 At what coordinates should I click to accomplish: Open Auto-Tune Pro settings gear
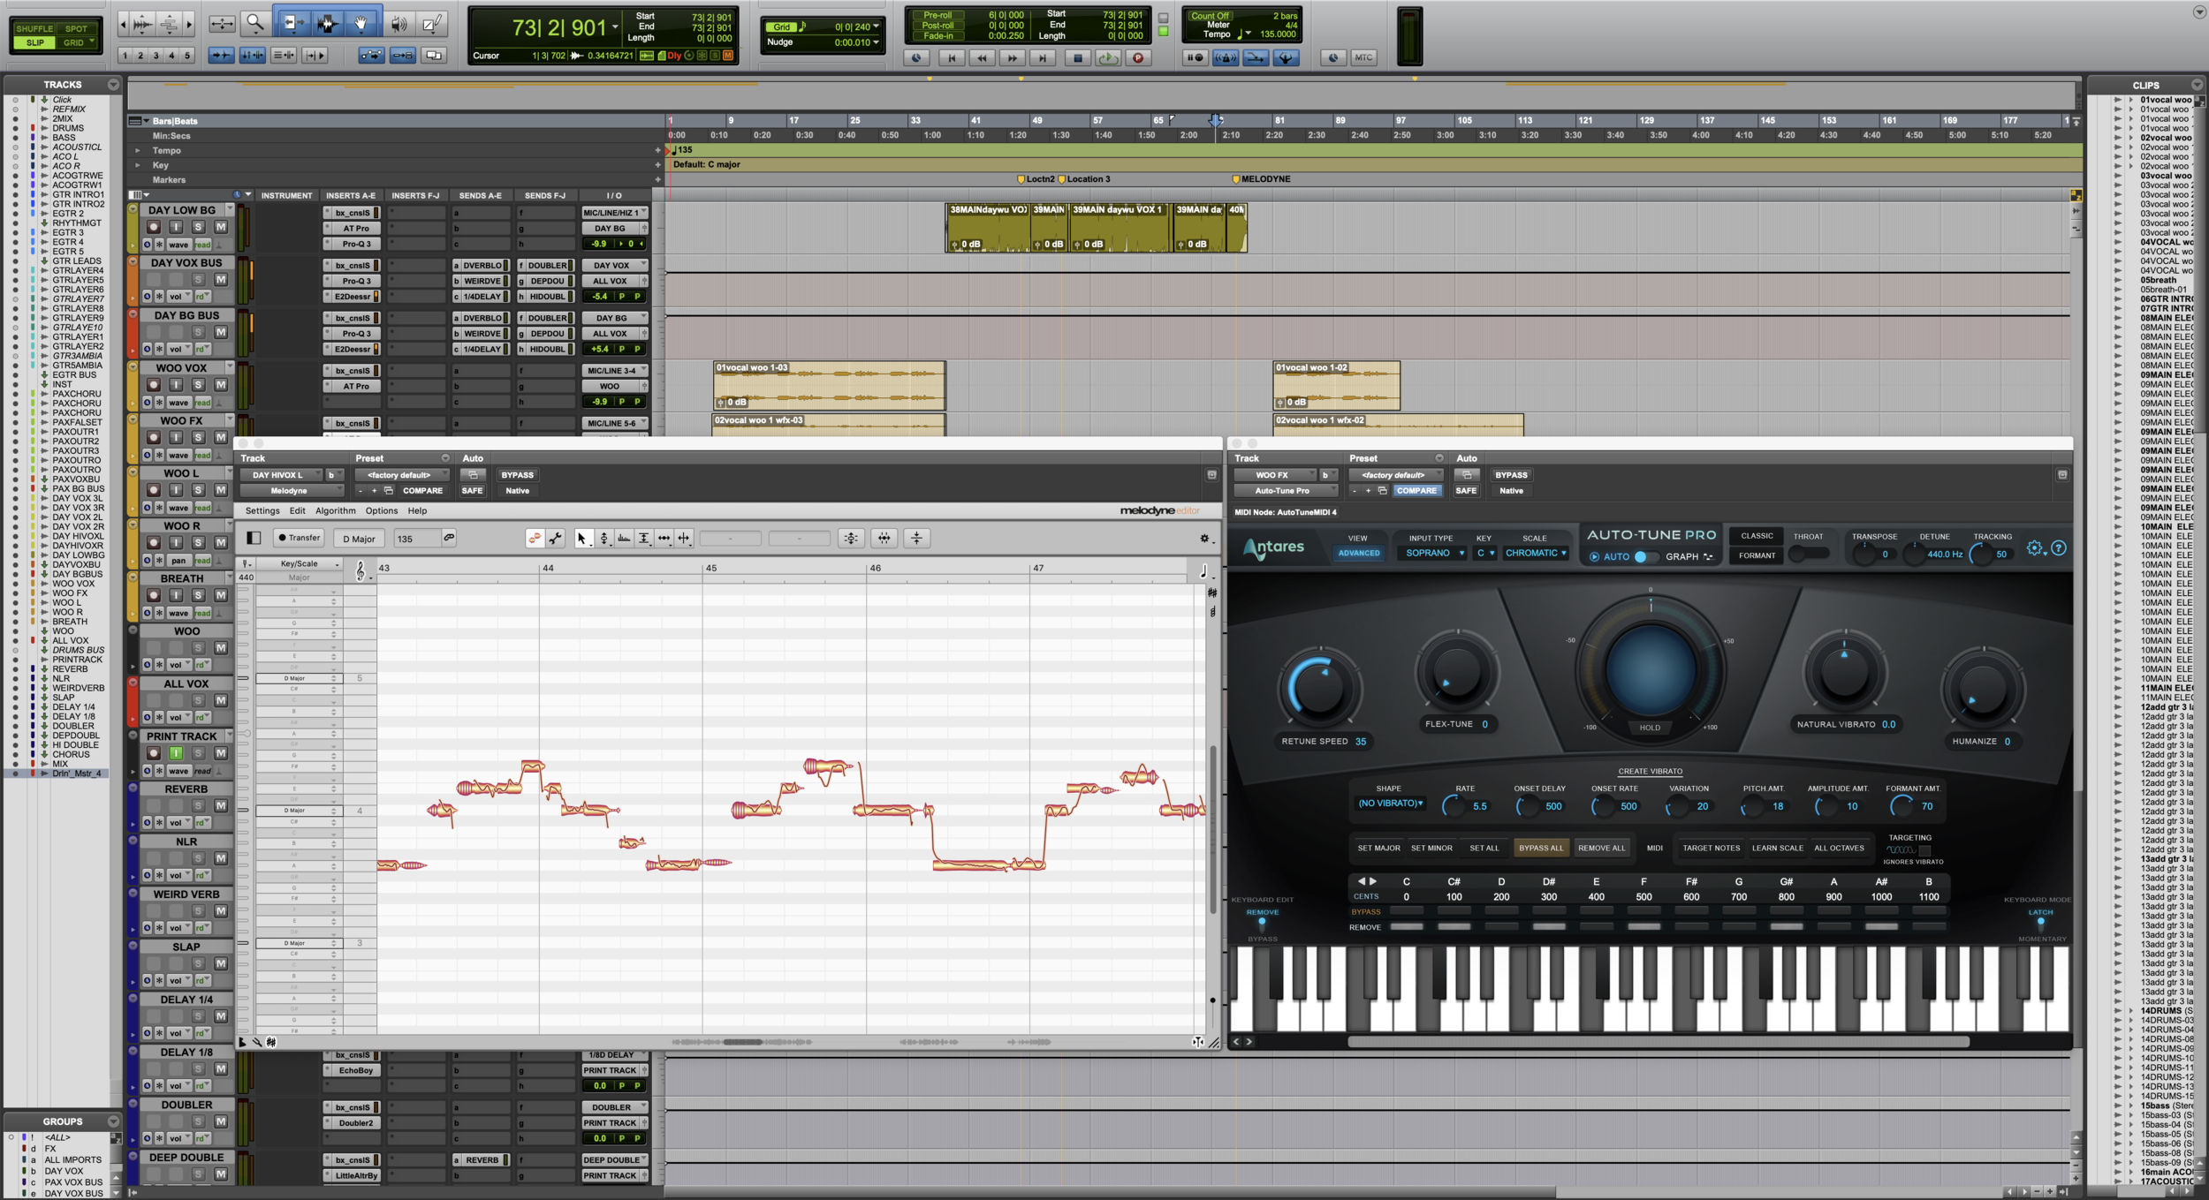click(x=2035, y=548)
